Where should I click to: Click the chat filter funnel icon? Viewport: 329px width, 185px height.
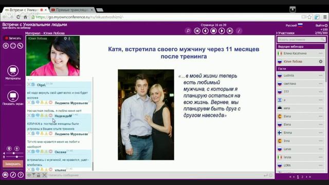coord(33,175)
